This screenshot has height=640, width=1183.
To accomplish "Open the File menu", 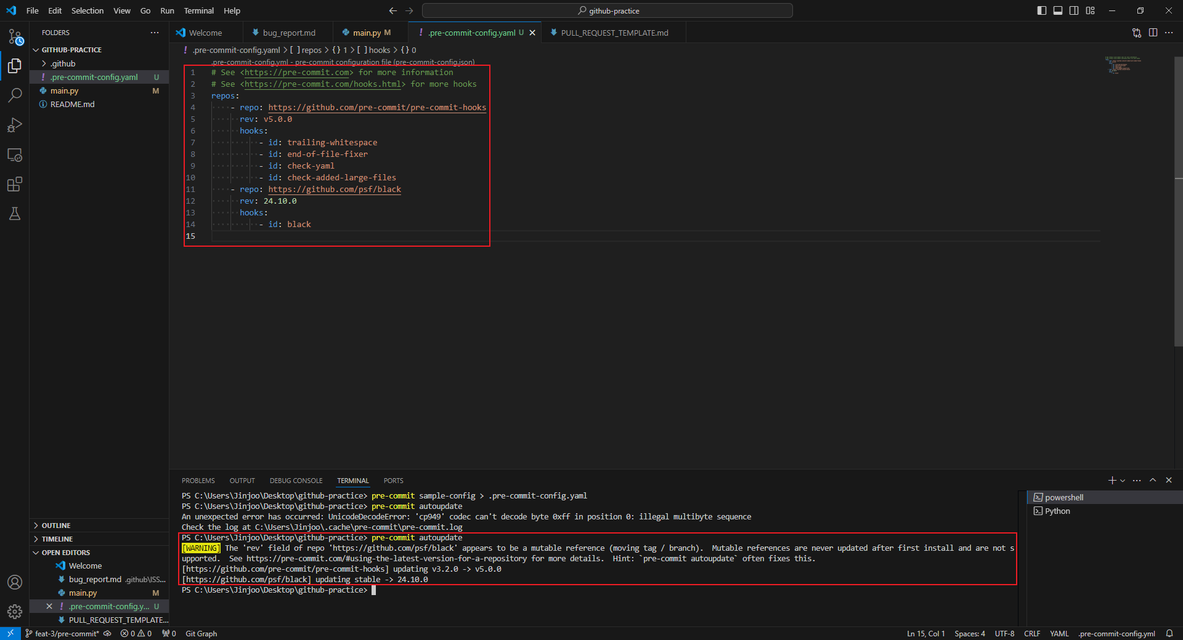I will [x=33, y=10].
